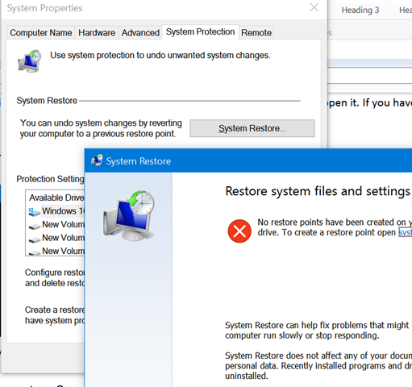The height and width of the screenshot is (387, 412).
Task: Open the Computer Name tab
Action: [x=41, y=33]
